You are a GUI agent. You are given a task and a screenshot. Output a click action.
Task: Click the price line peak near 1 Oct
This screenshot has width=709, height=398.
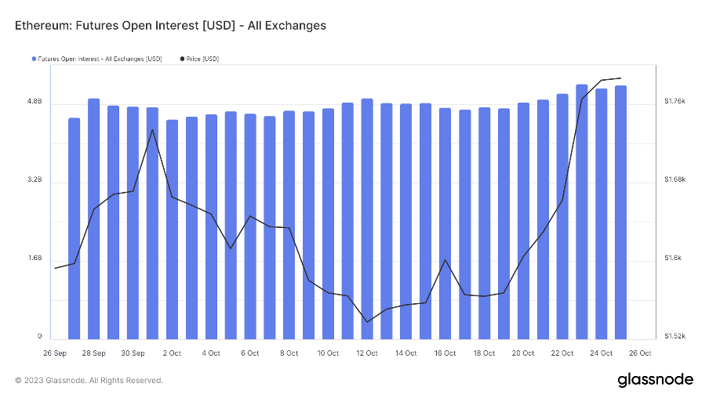tap(152, 130)
